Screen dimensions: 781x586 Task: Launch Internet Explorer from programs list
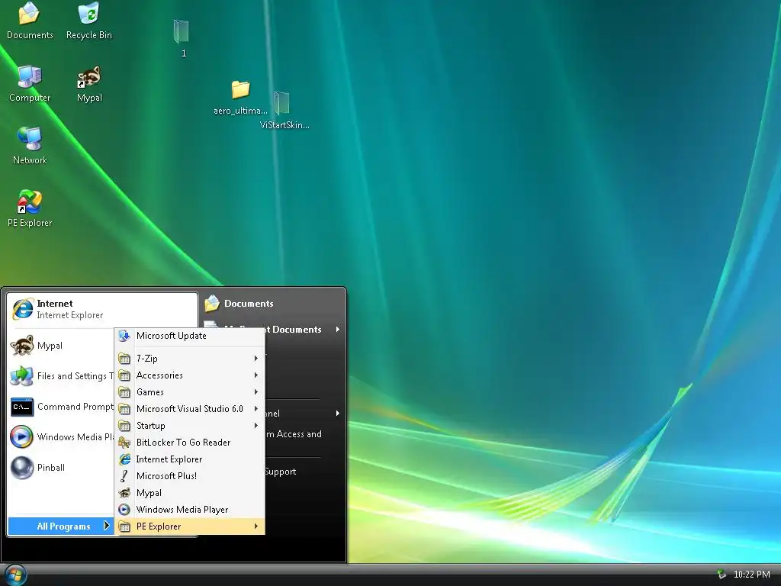tap(190, 459)
